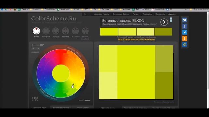Click the ColorScheme.Ru logo
Screen dimensions: 209x117
(x=54, y=19)
